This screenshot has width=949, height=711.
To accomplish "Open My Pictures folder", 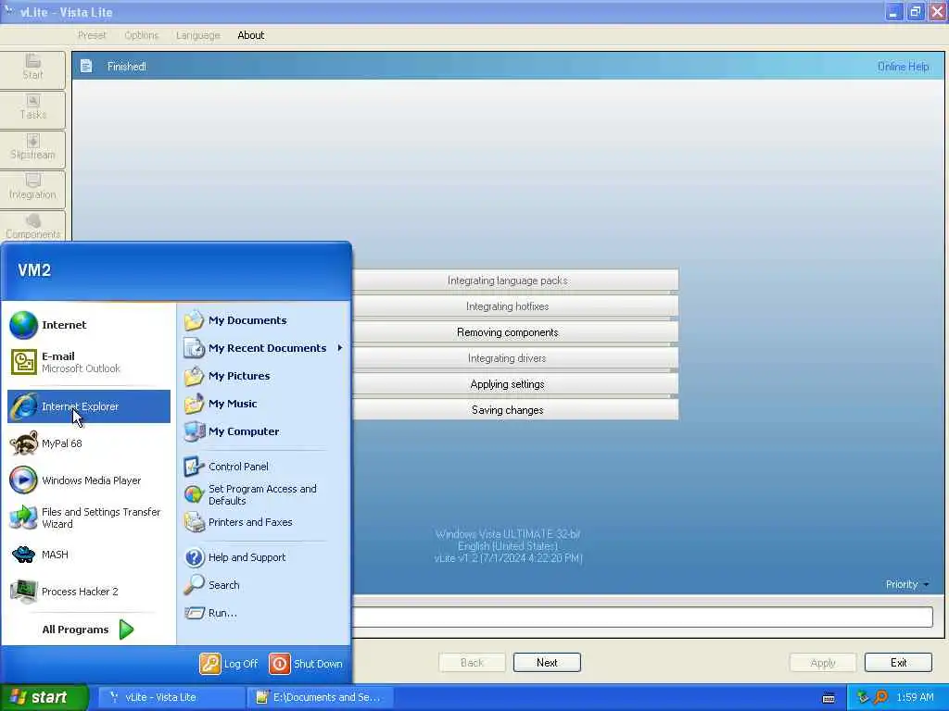I will [x=263, y=376].
